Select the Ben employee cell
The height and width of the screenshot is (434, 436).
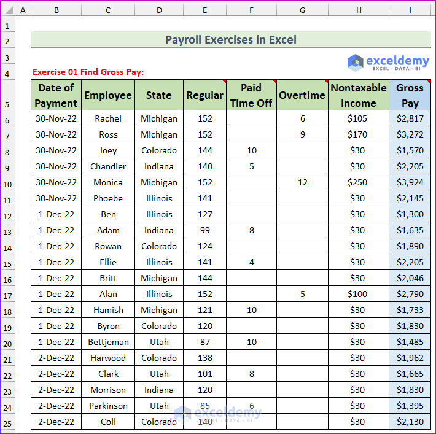(x=108, y=214)
